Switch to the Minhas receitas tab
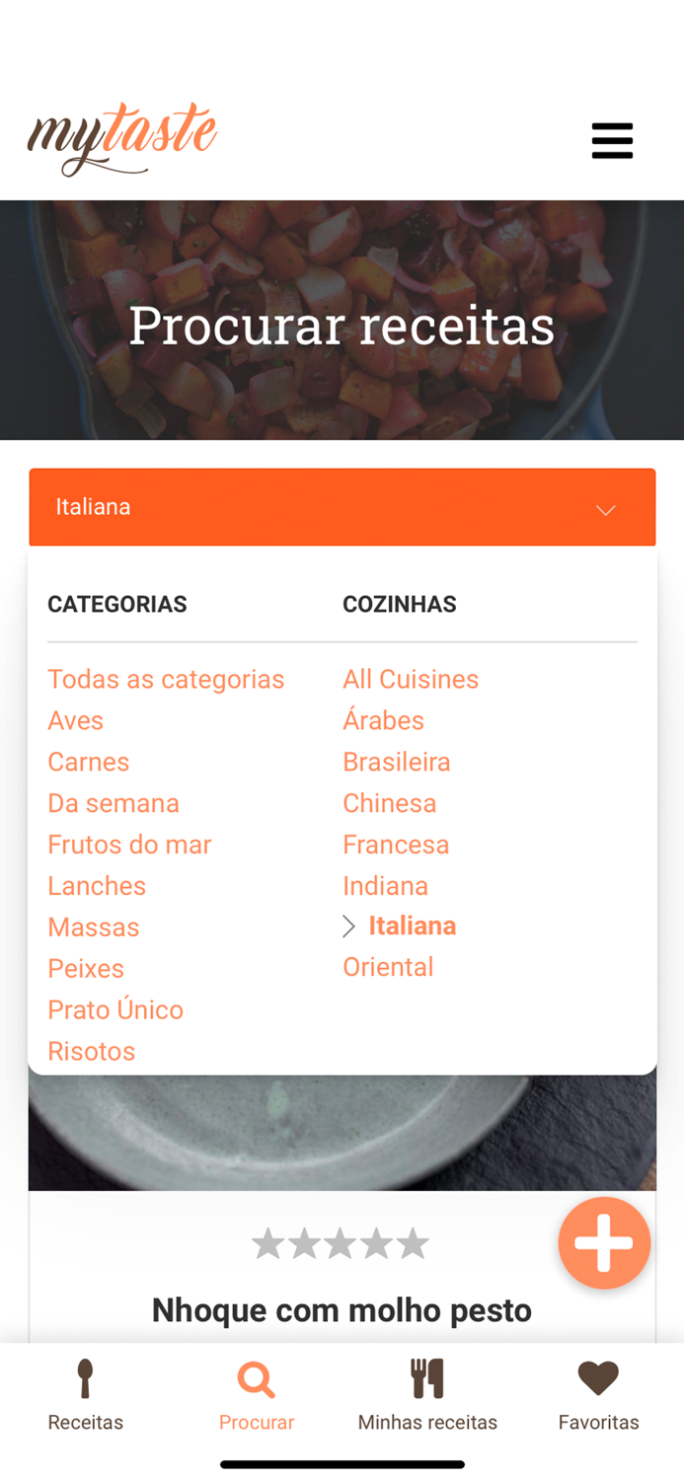Image resolution: width=684 pixels, height=1480 pixels. (x=427, y=1394)
